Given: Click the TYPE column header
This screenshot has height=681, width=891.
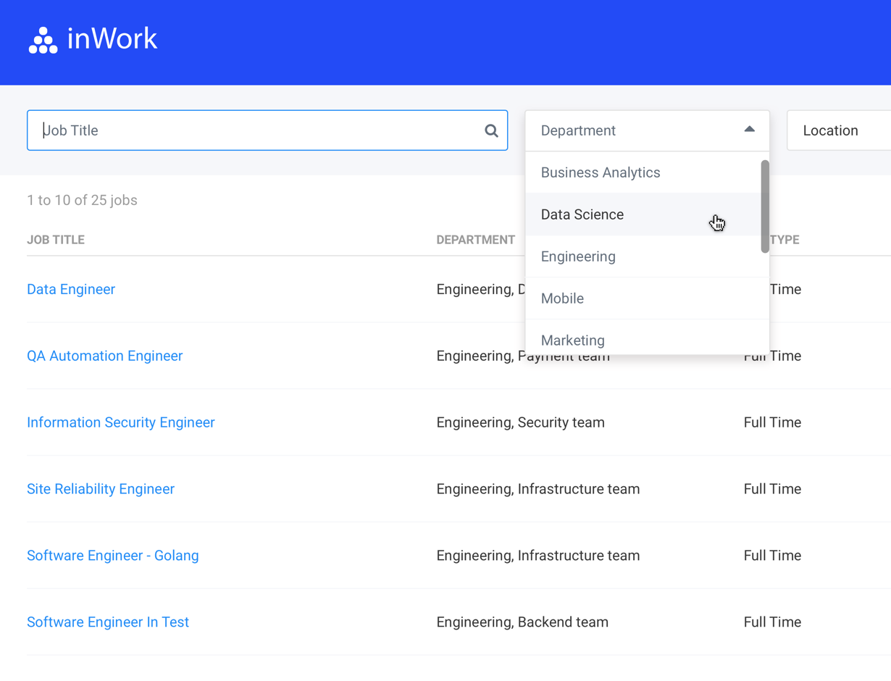Looking at the screenshot, I should pos(785,239).
